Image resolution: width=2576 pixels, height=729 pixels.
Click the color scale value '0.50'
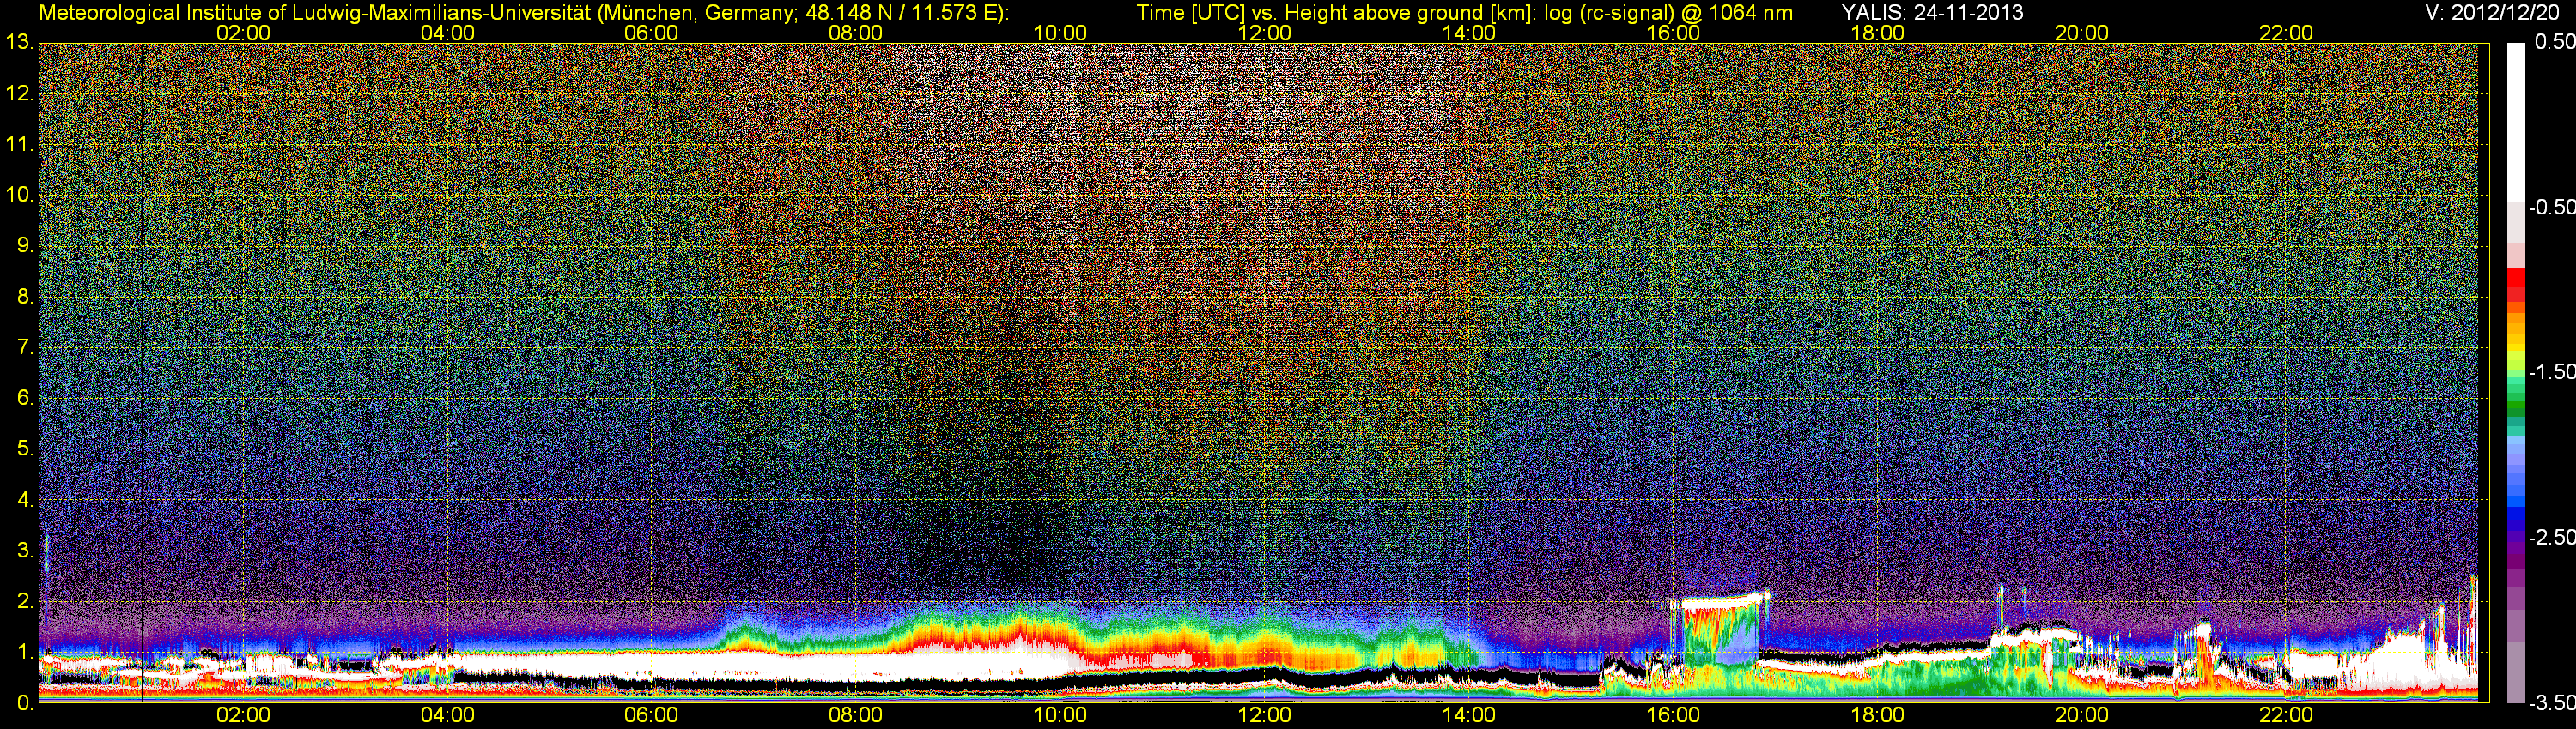(x=2554, y=42)
